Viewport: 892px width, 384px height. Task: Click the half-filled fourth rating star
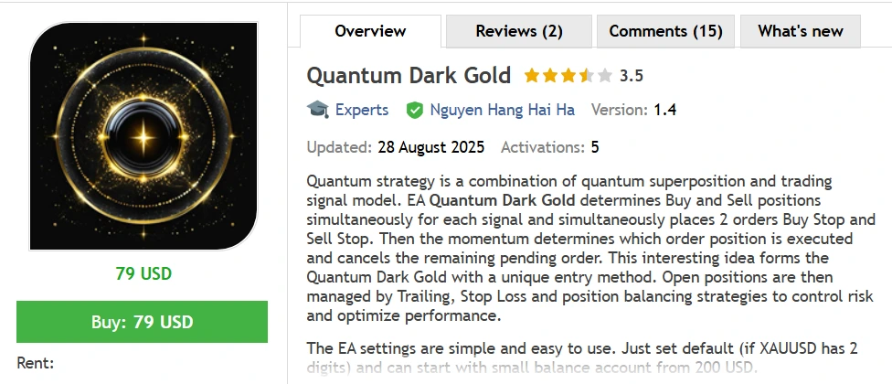(586, 75)
